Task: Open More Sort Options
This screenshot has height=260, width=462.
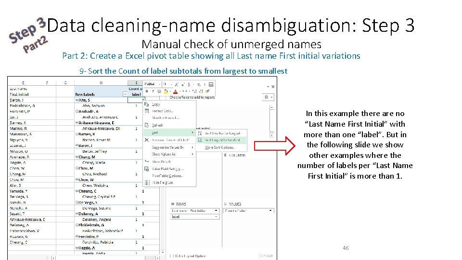Action: tap(221, 147)
